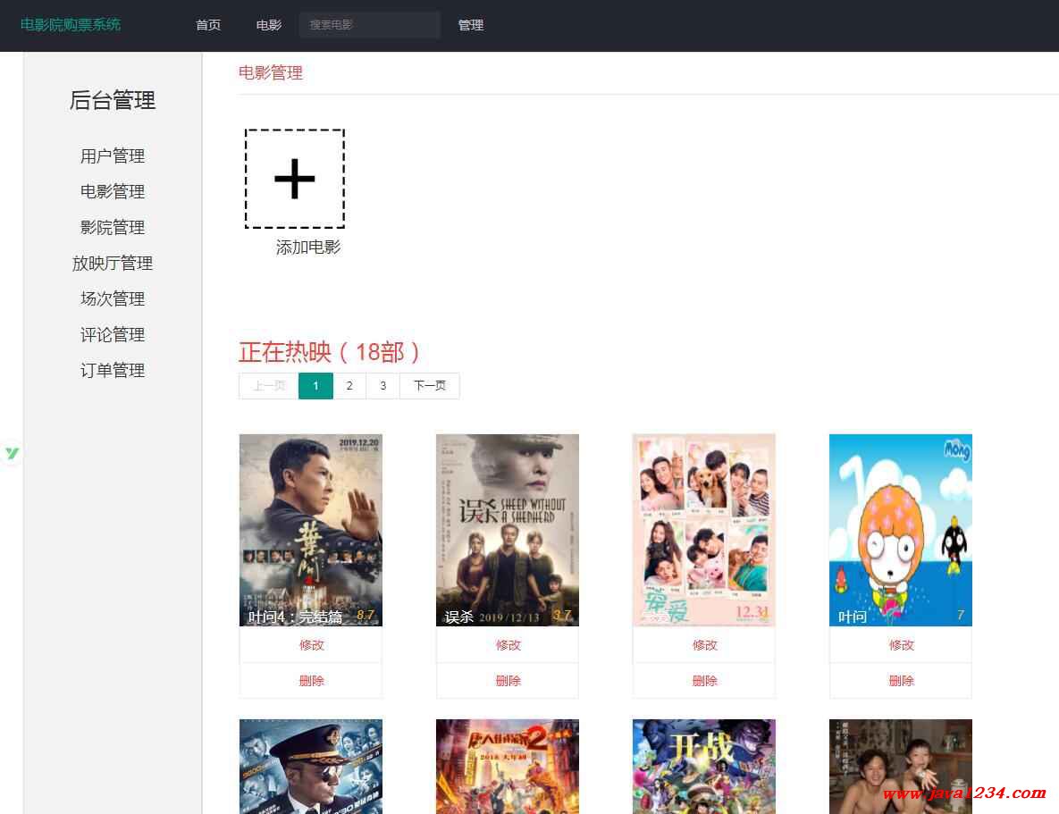Select 电影管理 in the sidebar
Screen dimensions: 1059x814
[112, 192]
